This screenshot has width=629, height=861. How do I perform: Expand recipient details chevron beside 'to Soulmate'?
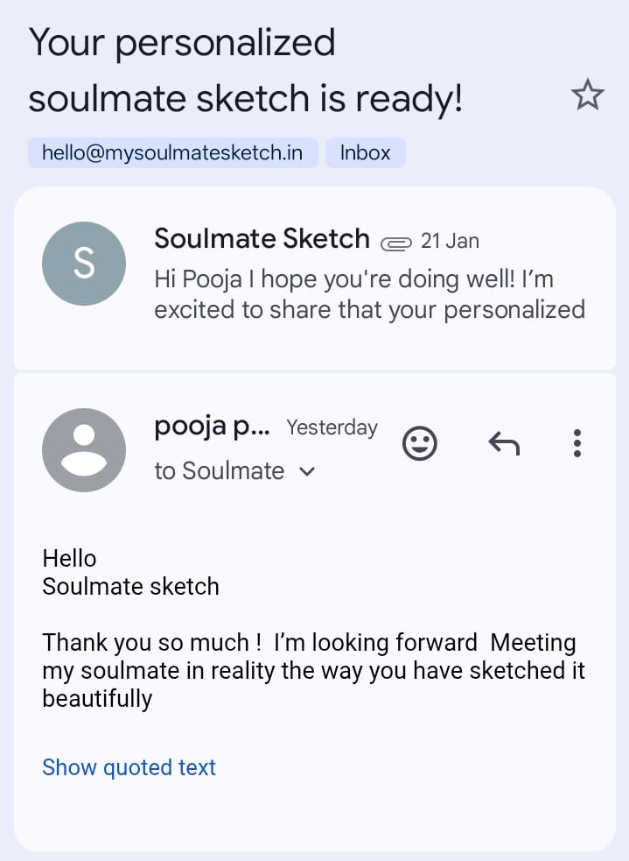(x=306, y=471)
